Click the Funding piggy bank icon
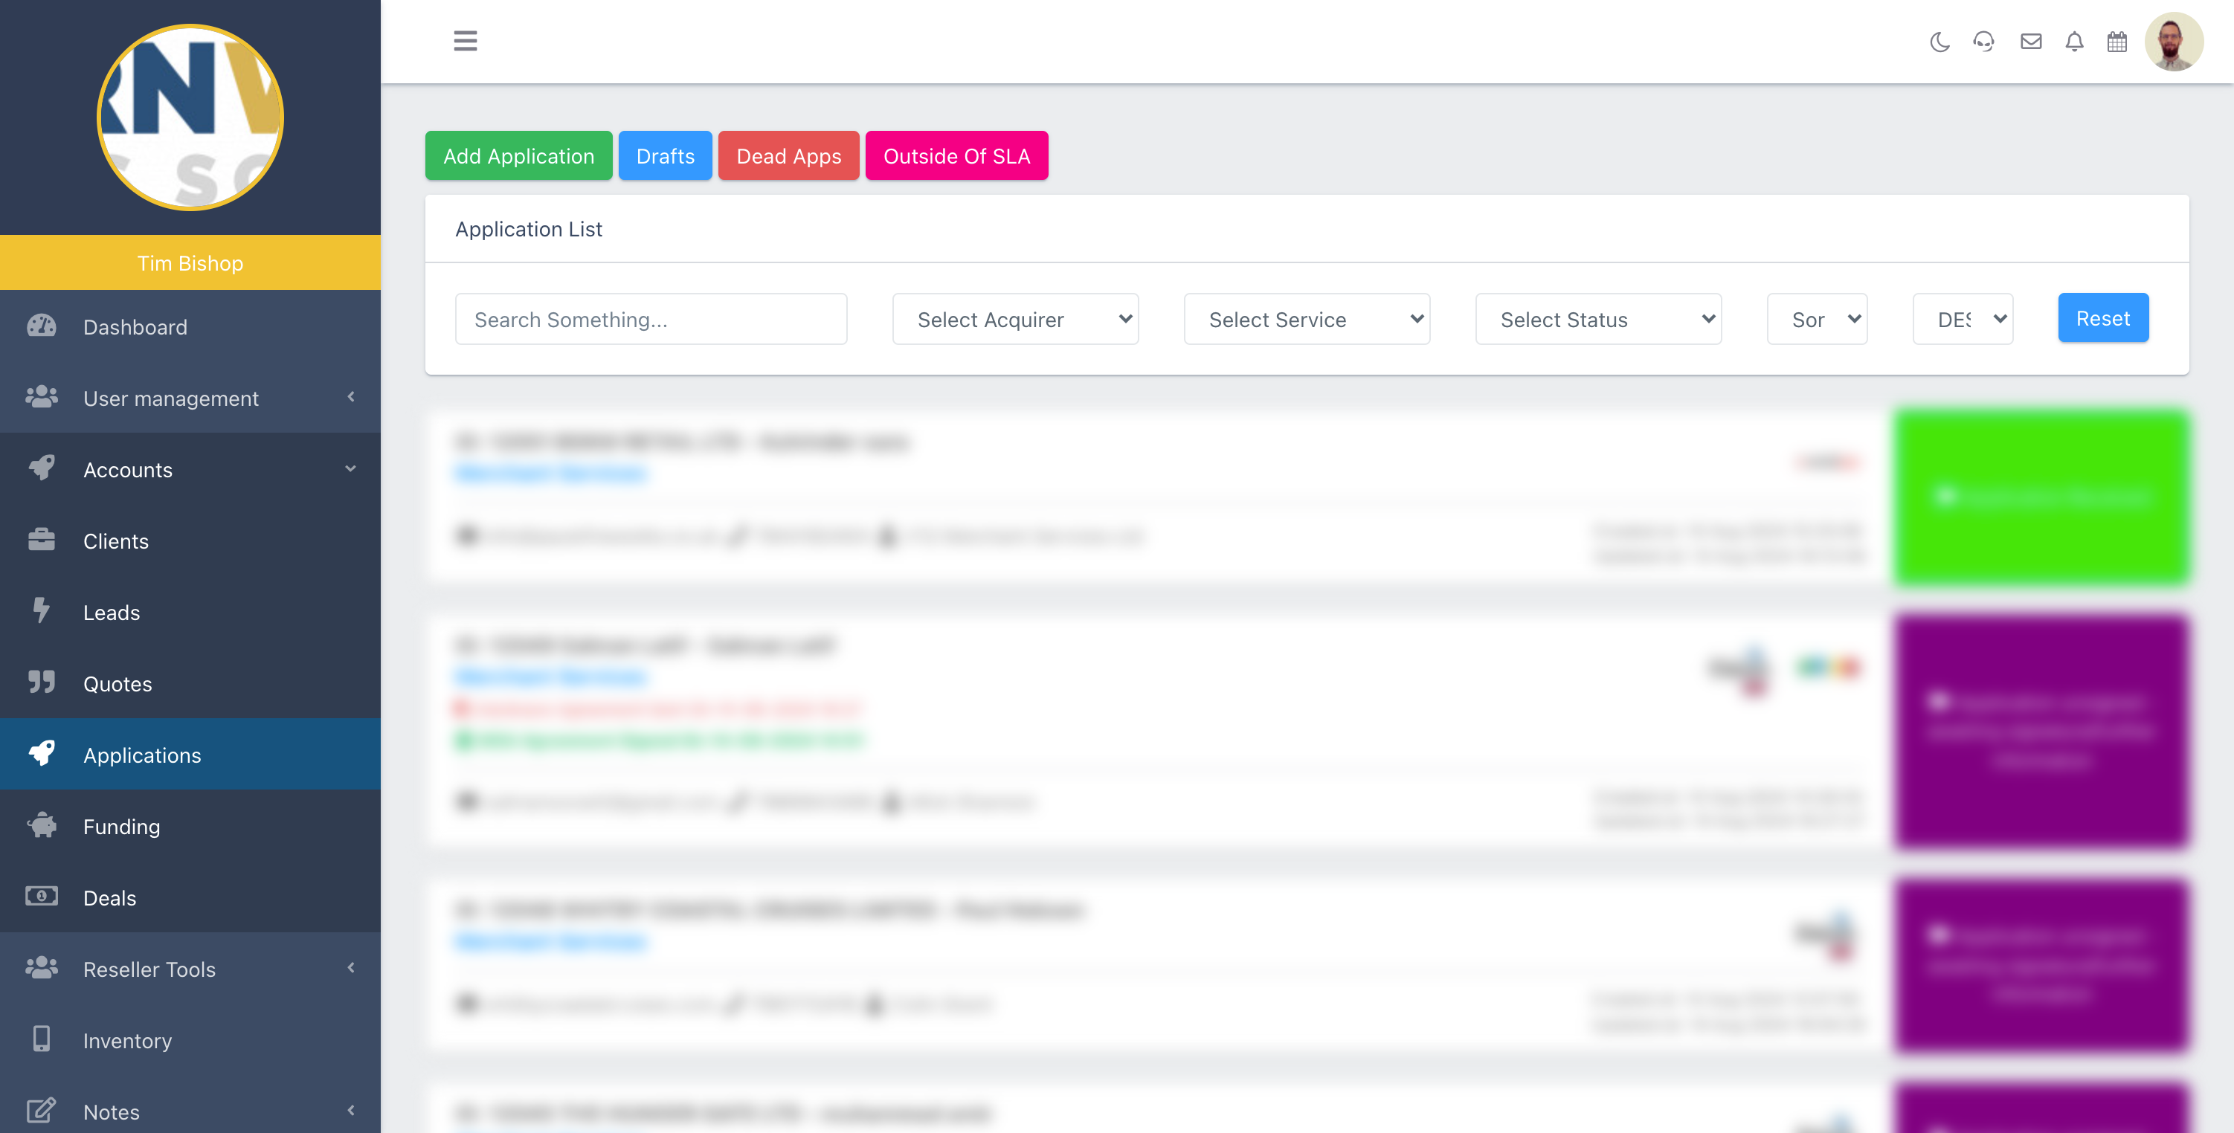The height and width of the screenshot is (1133, 2234). tap(41, 825)
